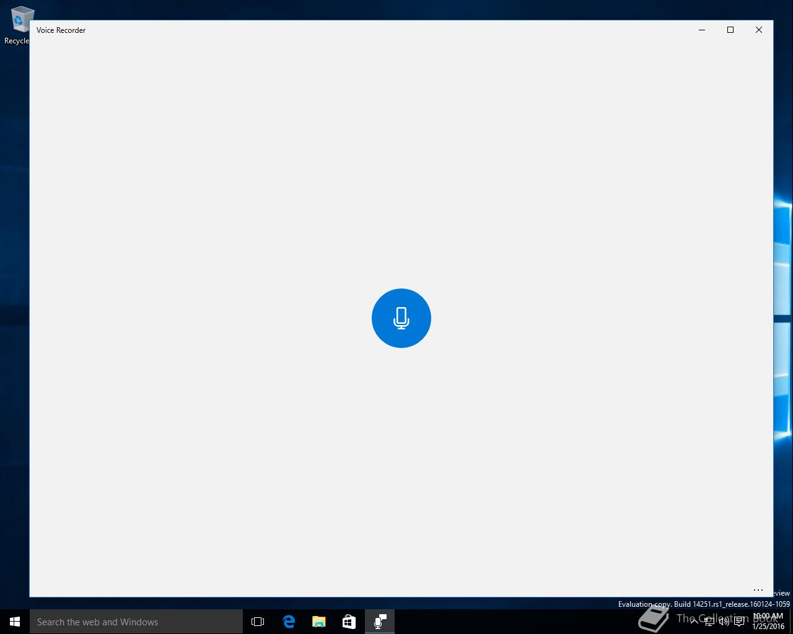
Task: Show hidden system tray icons
Action: [694, 622]
